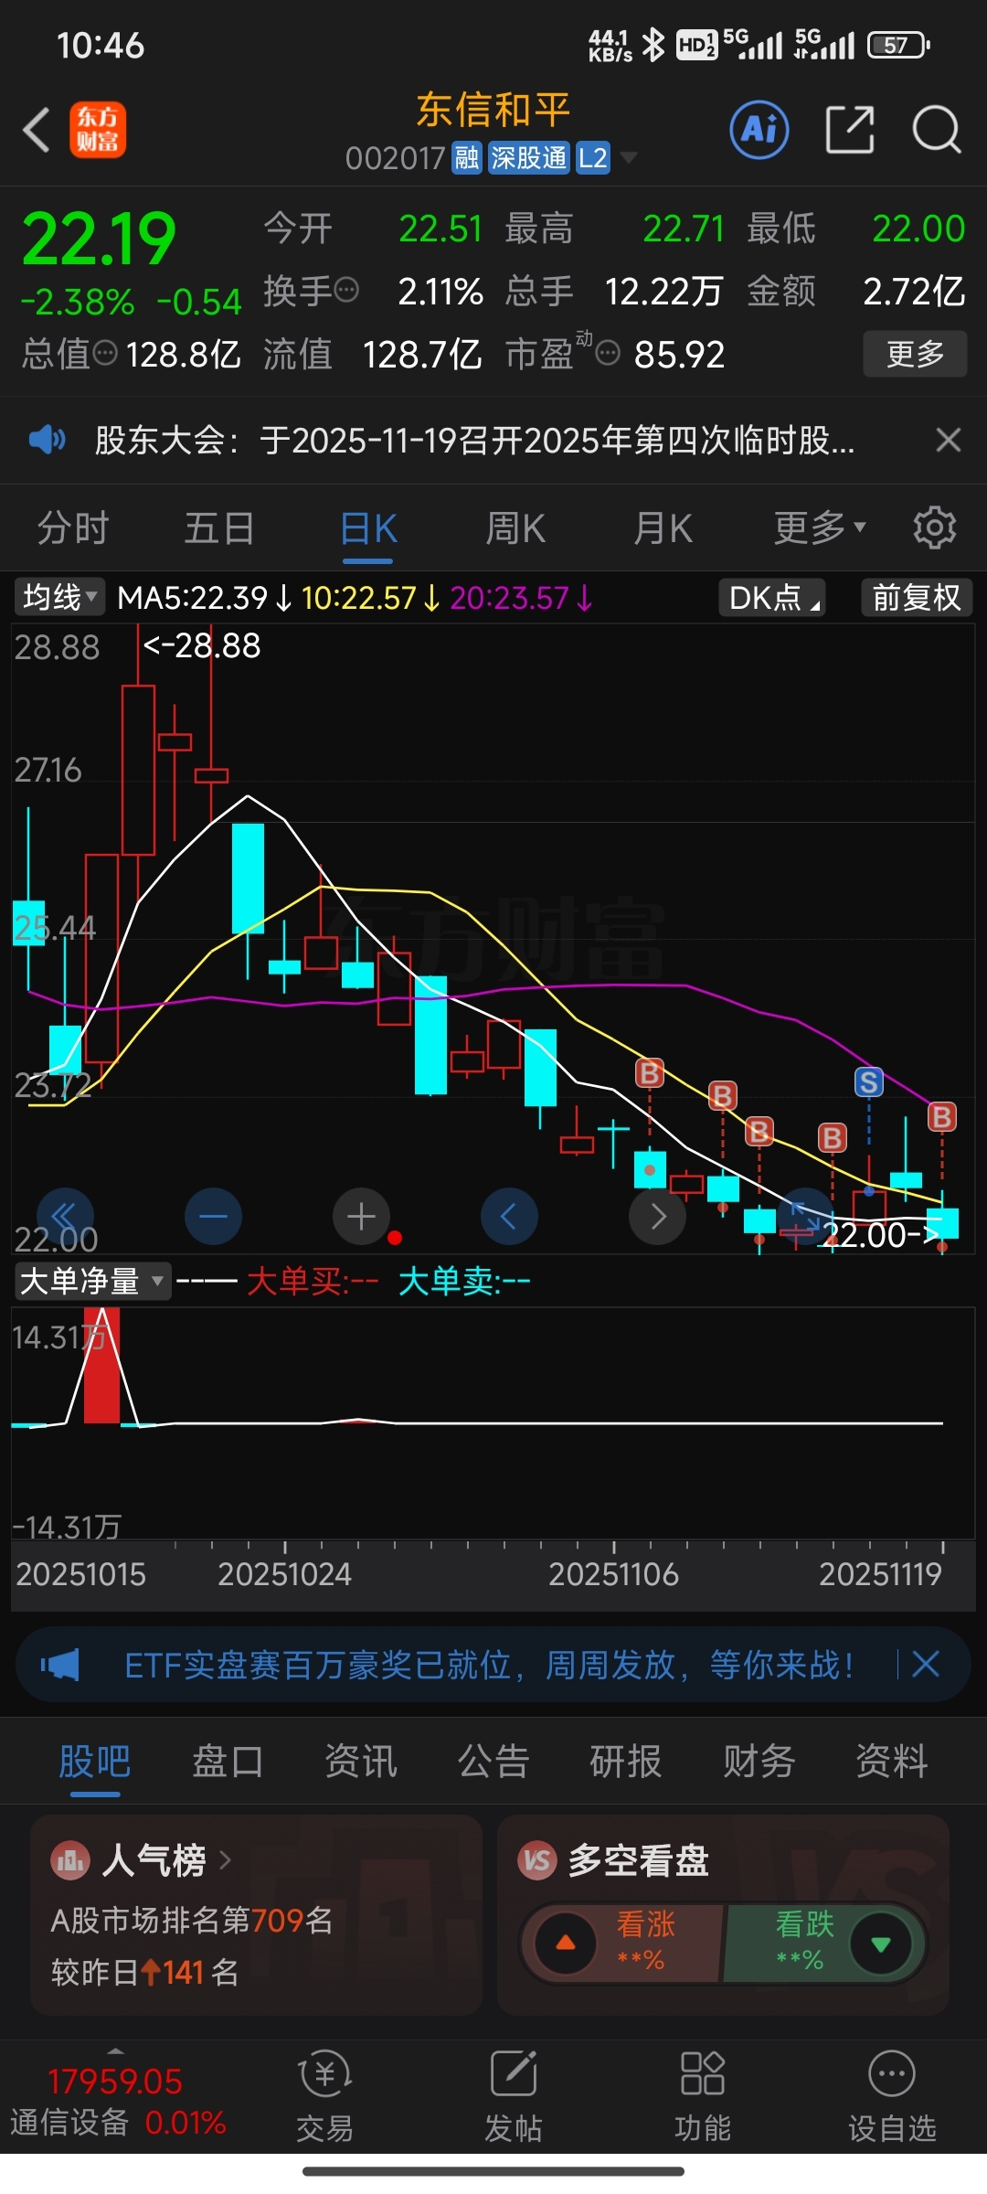Tap the announcement speaker icon
The image size is (987, 2194).
point(47,440)
